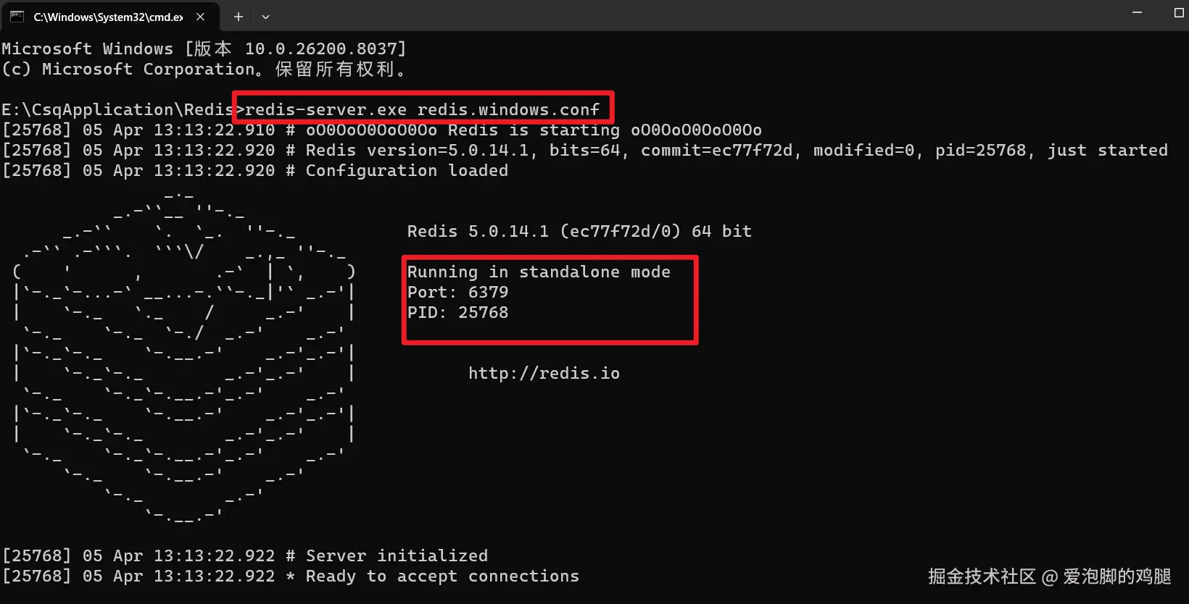
Task: Click the http://redis.io URL
Action: coord(544,373)
